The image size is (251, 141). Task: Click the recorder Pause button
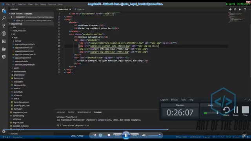pos(236,111)
